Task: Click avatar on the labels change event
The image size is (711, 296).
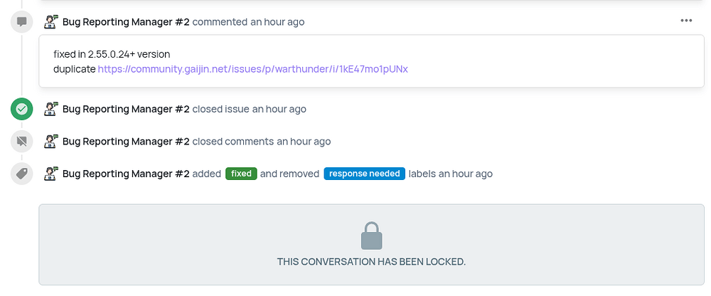Action: [51, 174]
